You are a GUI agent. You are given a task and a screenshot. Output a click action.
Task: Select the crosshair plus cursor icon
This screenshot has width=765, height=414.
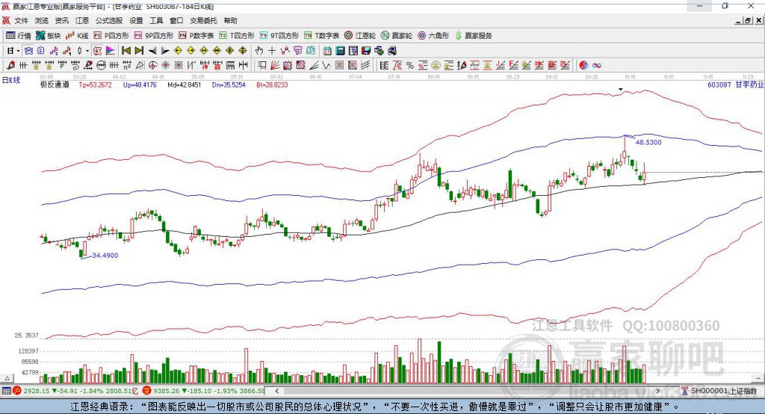point(272,51)
